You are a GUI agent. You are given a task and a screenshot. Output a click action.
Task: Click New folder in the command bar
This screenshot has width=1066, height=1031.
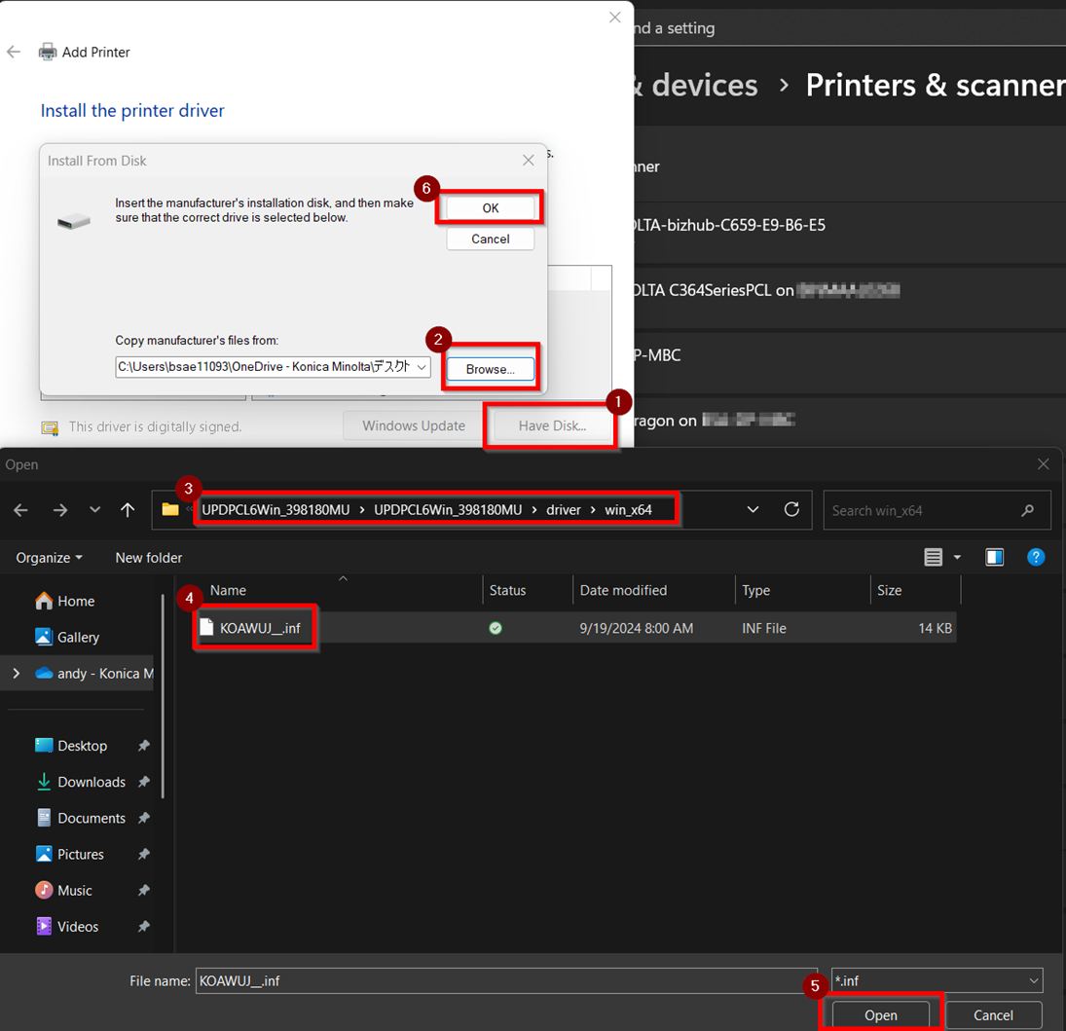[x=148, y=557]
